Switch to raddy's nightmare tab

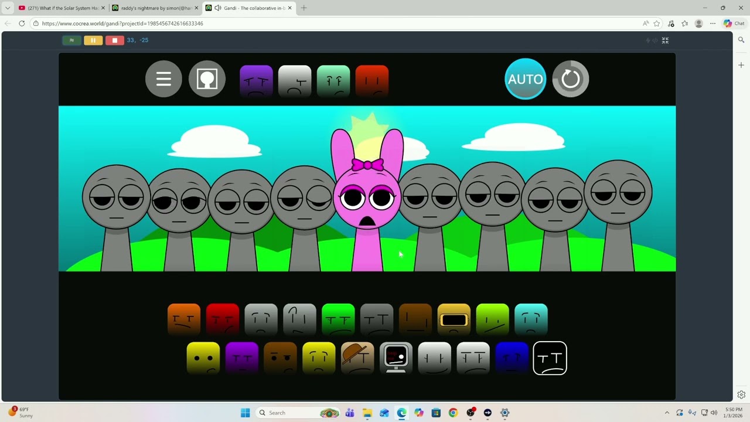pyautogui.click(x=155, y=8)
